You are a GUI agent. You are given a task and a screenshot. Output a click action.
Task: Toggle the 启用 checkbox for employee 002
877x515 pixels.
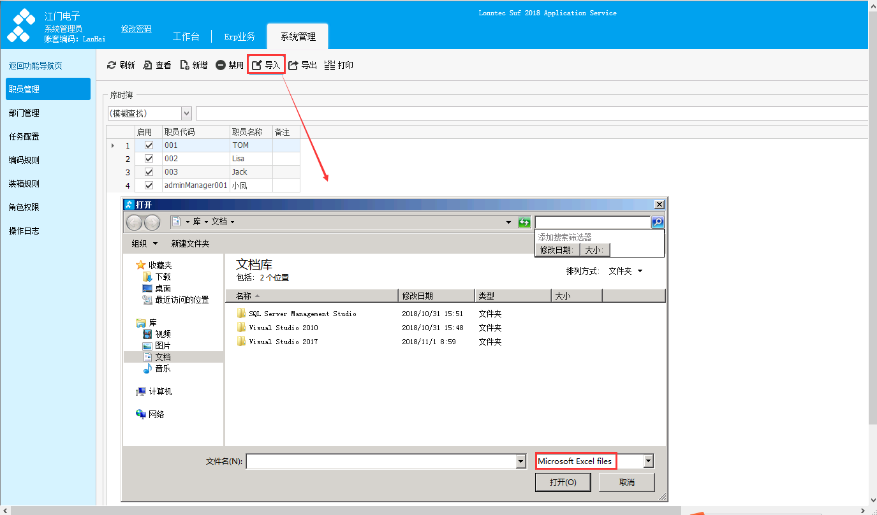coord(149,159)
